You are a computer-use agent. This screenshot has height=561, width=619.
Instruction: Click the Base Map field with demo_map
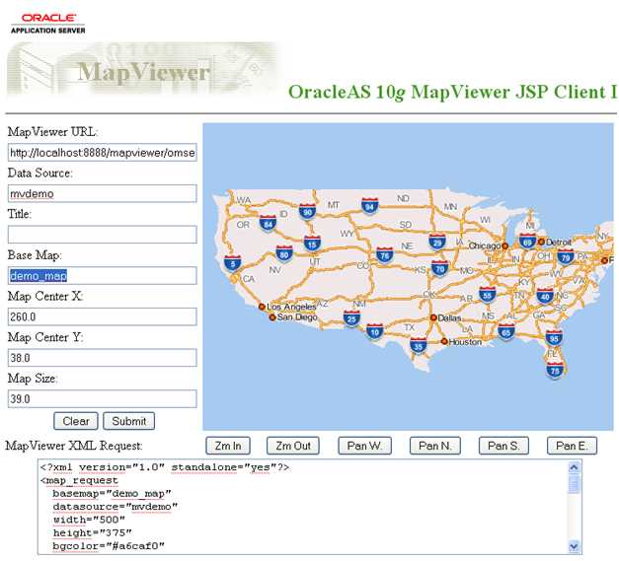click(x=103, y=276)
